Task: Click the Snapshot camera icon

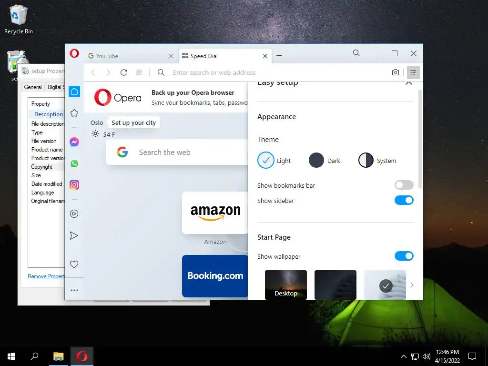Action: pyautogui.click(x=395, y=72)
